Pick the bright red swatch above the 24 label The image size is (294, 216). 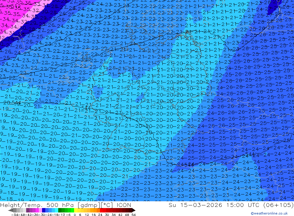(x=101, y=210)
